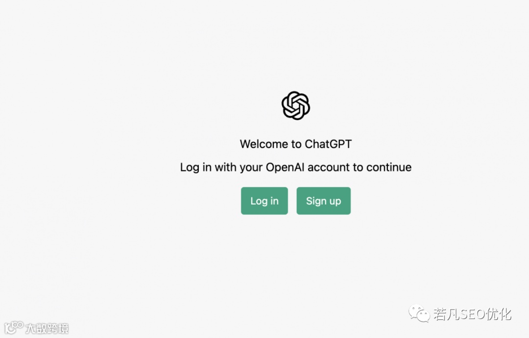This screenshot has width=529, height=338.
Task: Click the green Log in button
Action: (x=264, y=201)
